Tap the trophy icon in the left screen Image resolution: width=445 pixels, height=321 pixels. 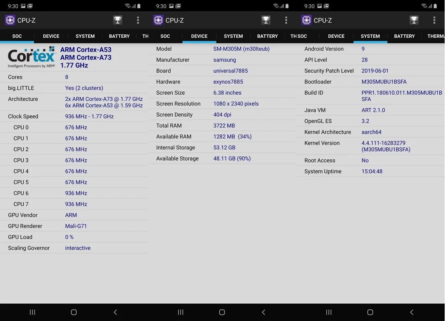click(118, 20)
